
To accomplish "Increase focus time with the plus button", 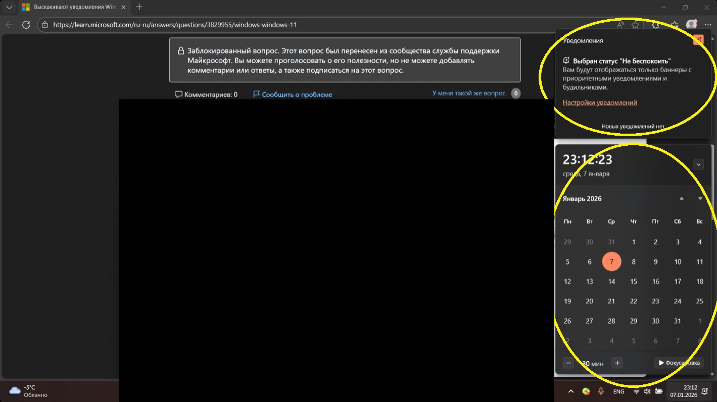I will pyautogui.click(x=617, y=363).
